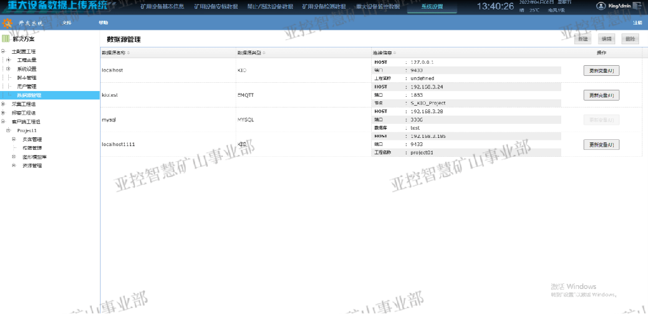Expand the 系统设置 tree node
This screenshot has width=648, height=315.
(x=8, y=69)
